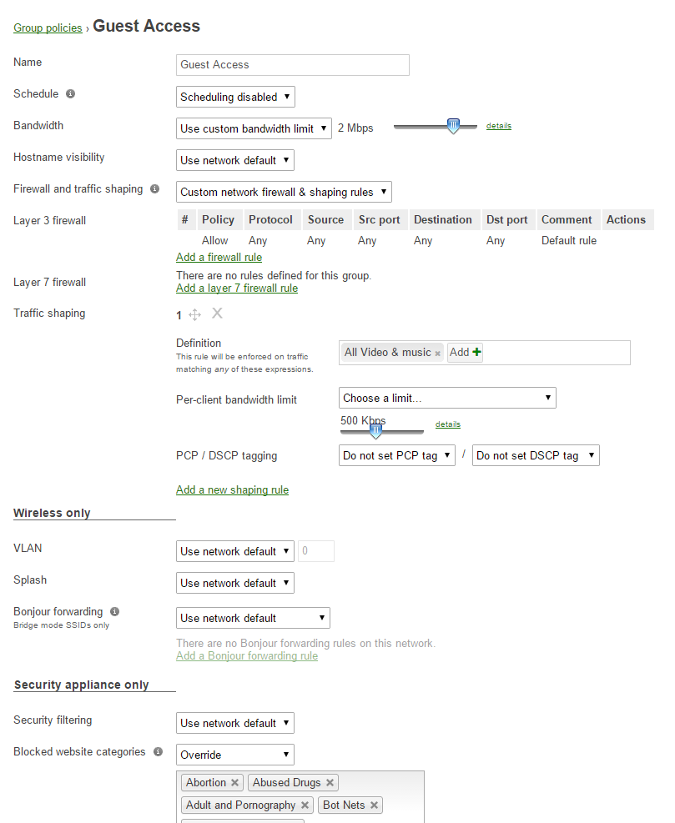Viewport: 675px width, 823px height.
Task: Expand the Per-client bandwidth limit dropdown
Action: point(447,398)
